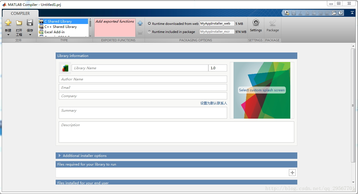Select Runtime downloaded from web option
Viewport: 358px width, 194px height.
pyautogui.click(x=149, y=24)
